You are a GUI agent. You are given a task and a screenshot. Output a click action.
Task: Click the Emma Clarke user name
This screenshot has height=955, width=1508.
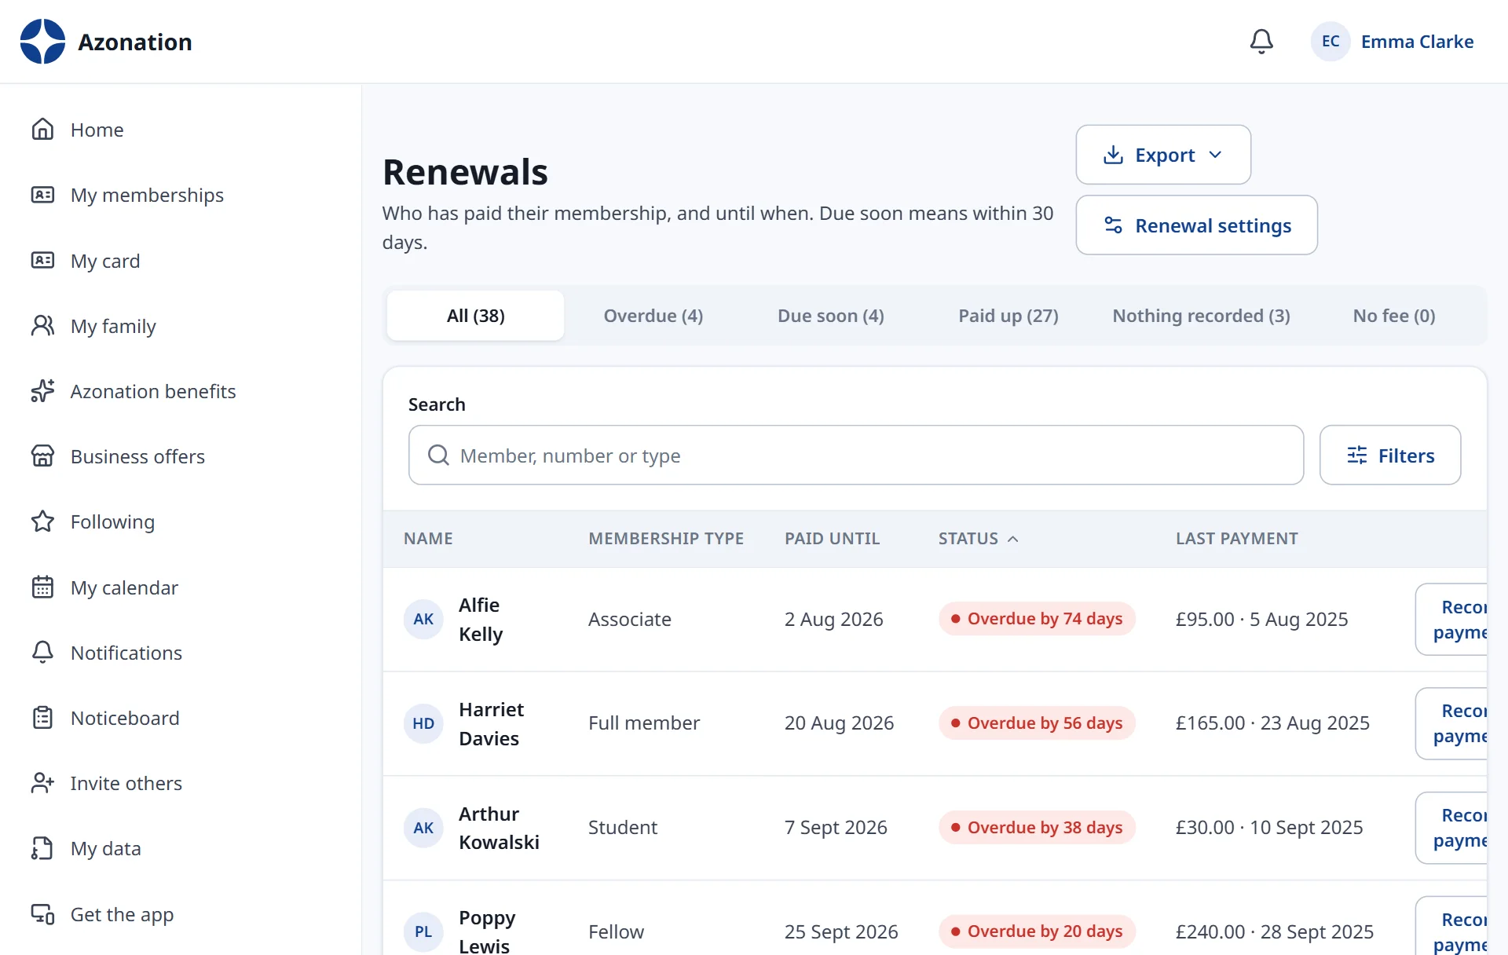point(1417,42)
